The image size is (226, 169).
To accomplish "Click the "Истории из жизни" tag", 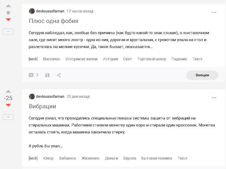I will tap(81, 59).
